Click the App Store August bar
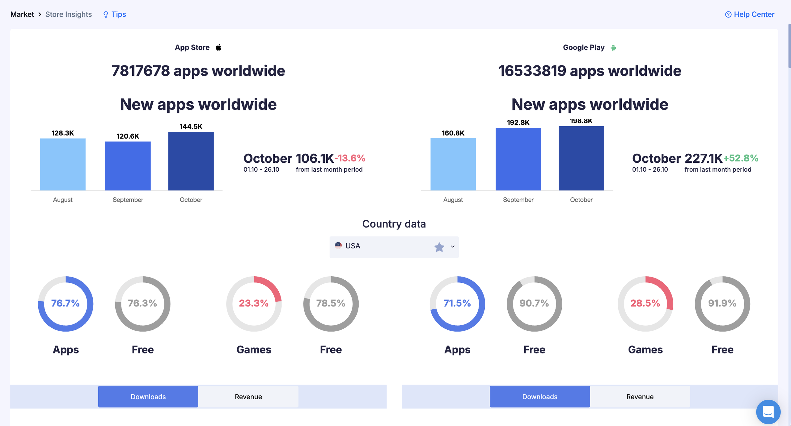The width and height of the screenshot is (791, 426). click(63, 165)
